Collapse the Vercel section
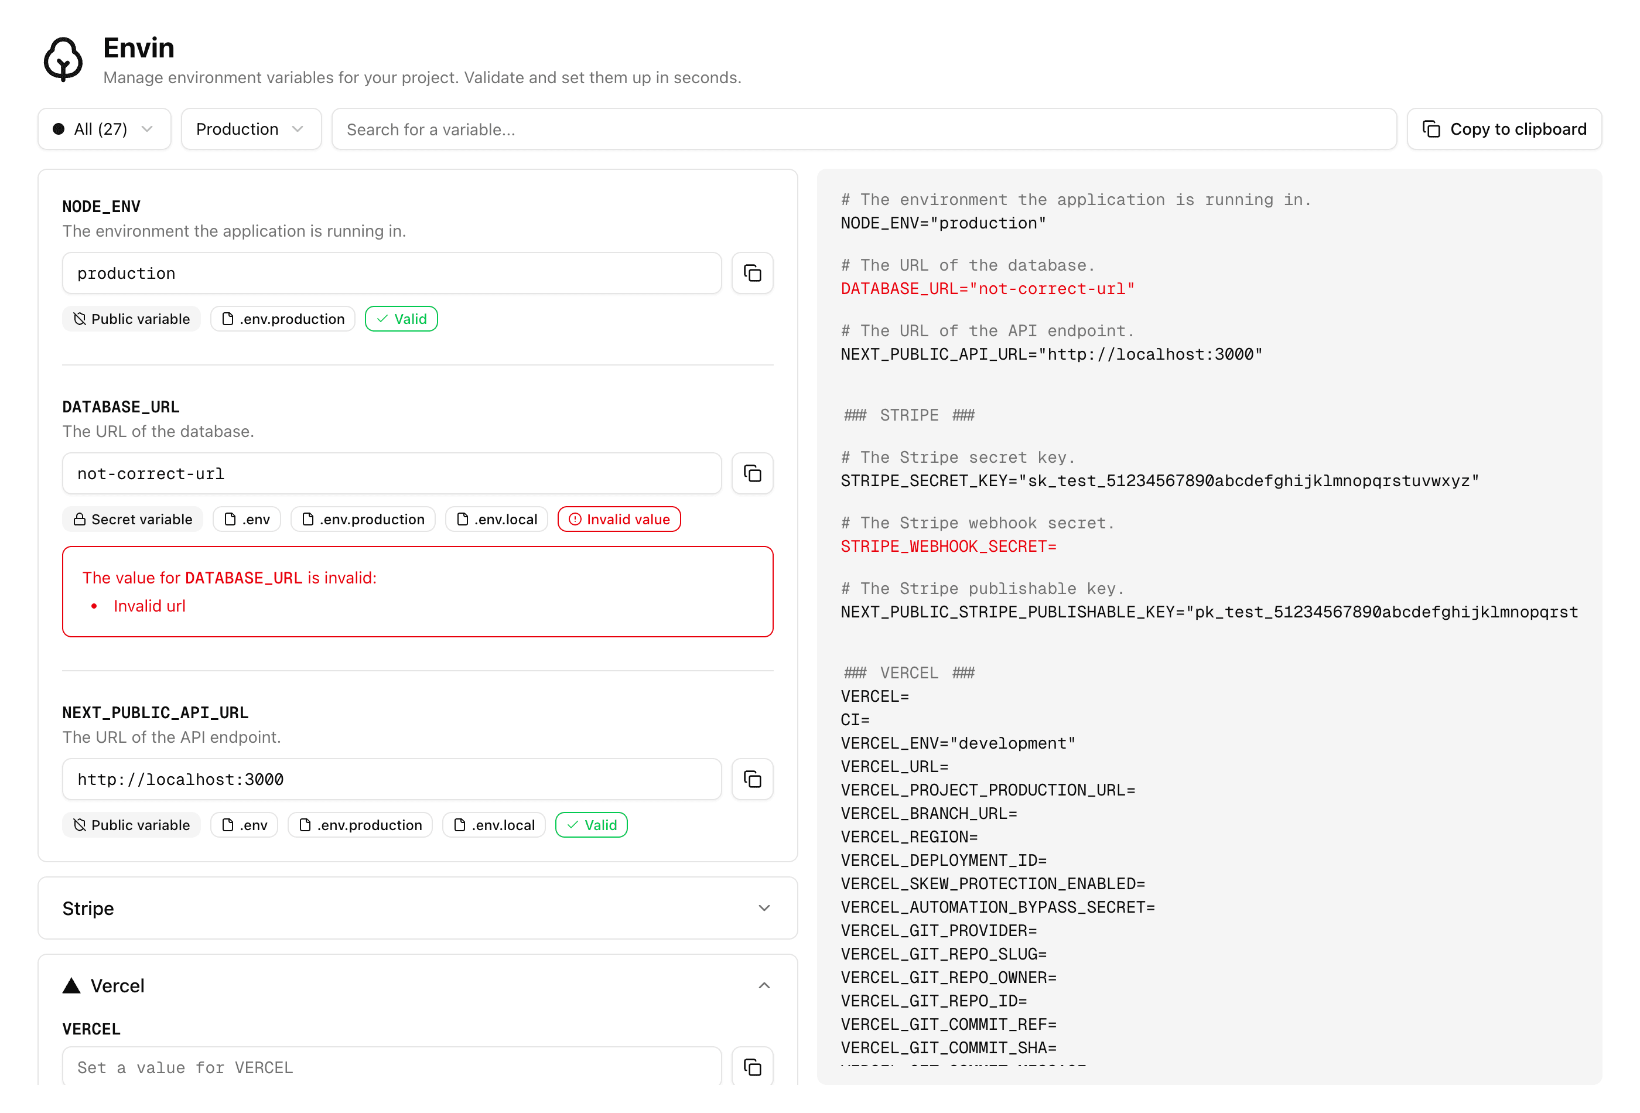Screen dimensions: 1640x1113 [x=764, y=986]
